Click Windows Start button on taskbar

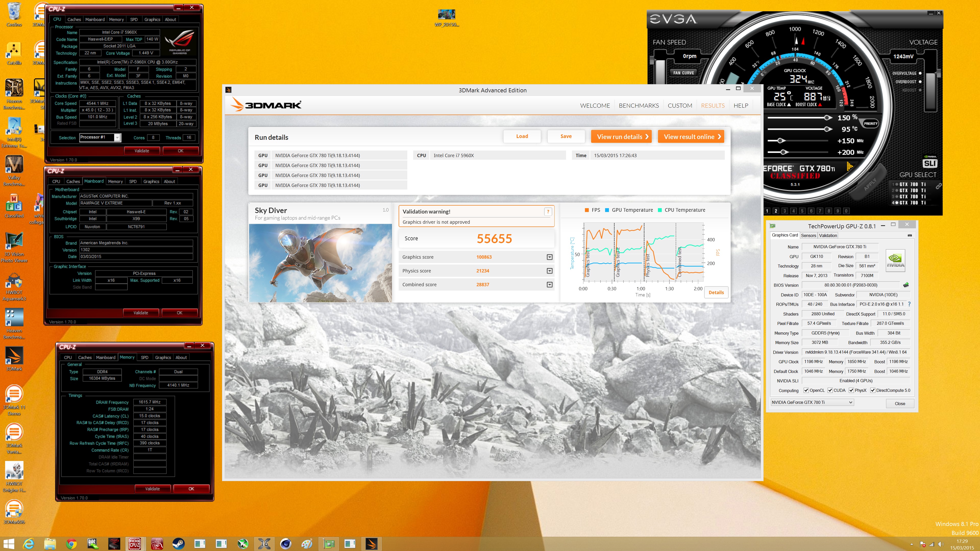pyautogui.click(x=8, y=544)
